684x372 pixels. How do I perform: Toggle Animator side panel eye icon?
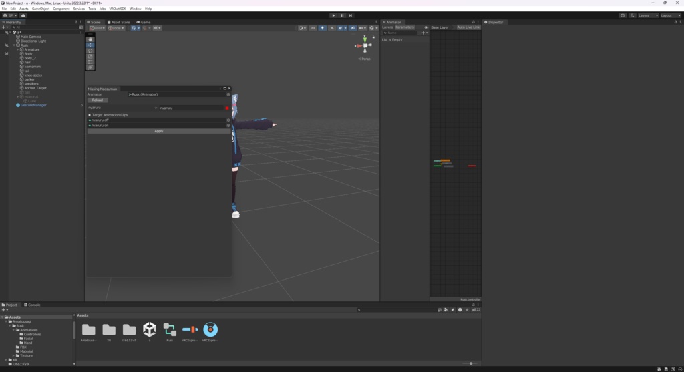click(x=426, y=27)
